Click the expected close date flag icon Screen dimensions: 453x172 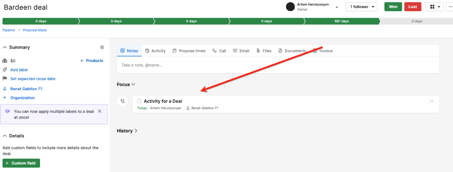pyautogui.click(x=5, y=79)
